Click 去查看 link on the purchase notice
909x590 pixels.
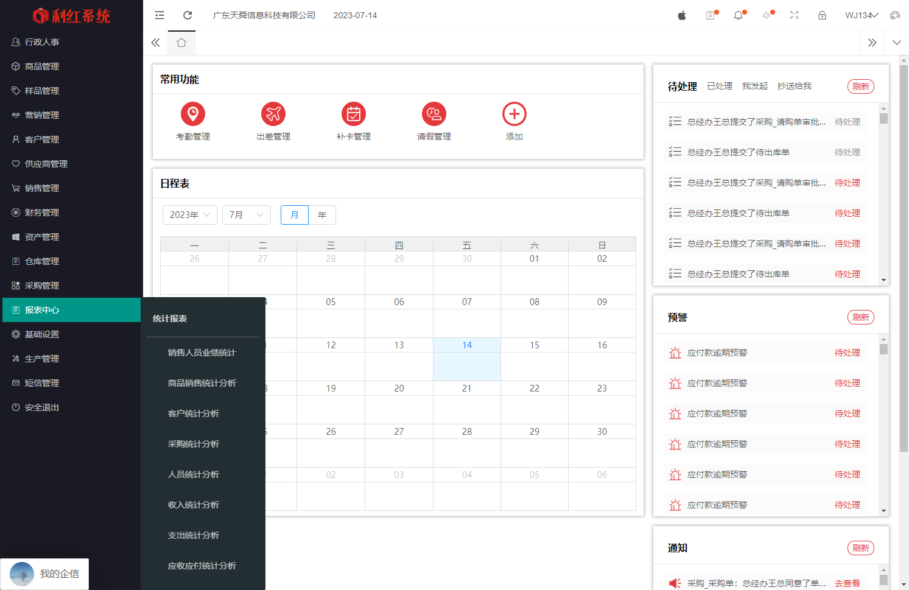coord(848,582)
